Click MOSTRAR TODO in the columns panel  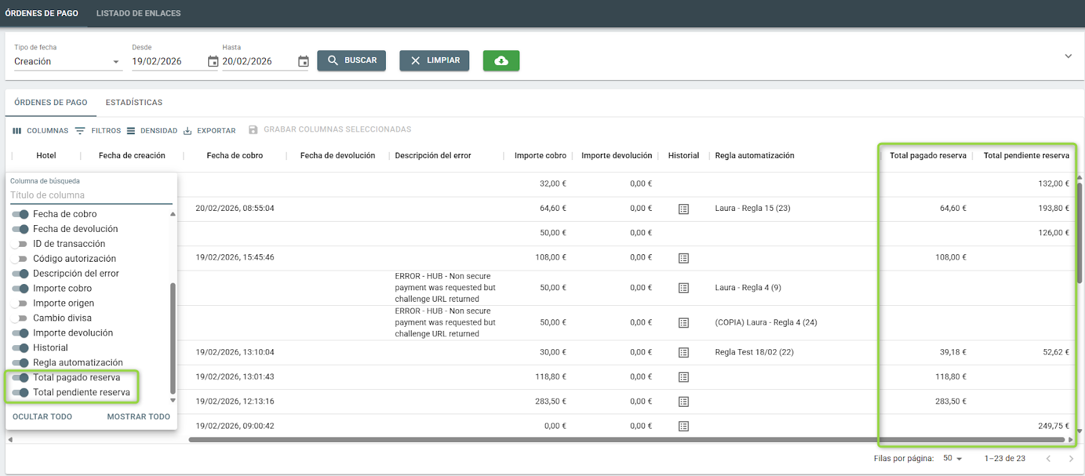[x=138, y=417]
